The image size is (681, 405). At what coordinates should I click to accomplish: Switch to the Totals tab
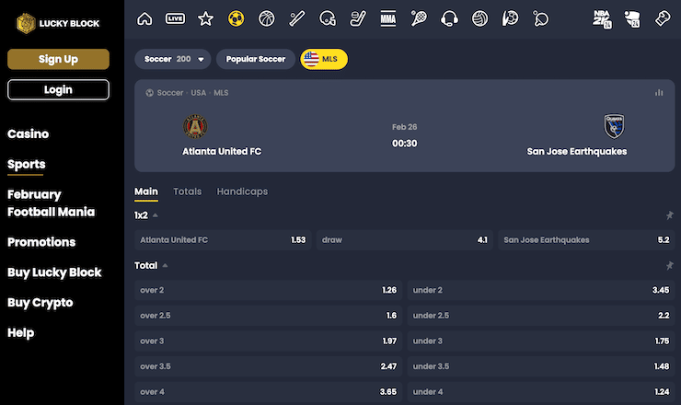187,191
